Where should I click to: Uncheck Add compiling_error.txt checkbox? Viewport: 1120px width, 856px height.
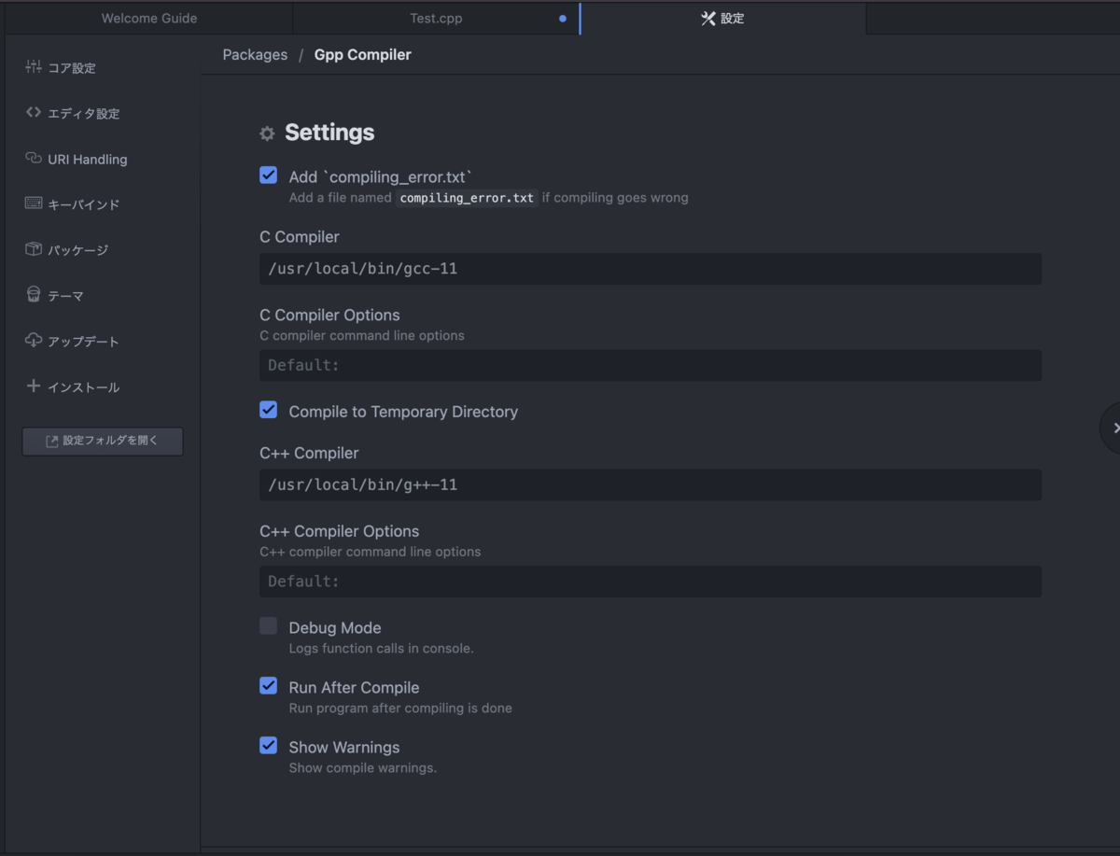(269, 175)
